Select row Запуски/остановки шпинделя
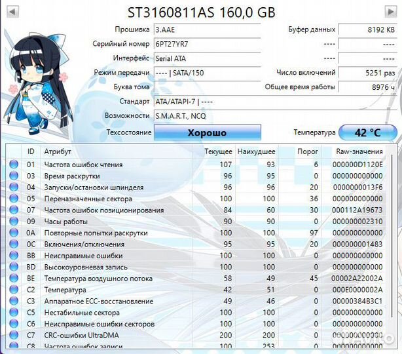Screen dimensions: 402x354 pos(196,187)
